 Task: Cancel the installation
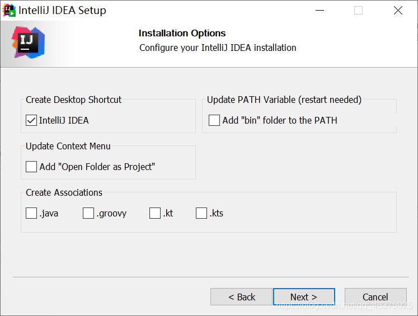pos(375,297)
